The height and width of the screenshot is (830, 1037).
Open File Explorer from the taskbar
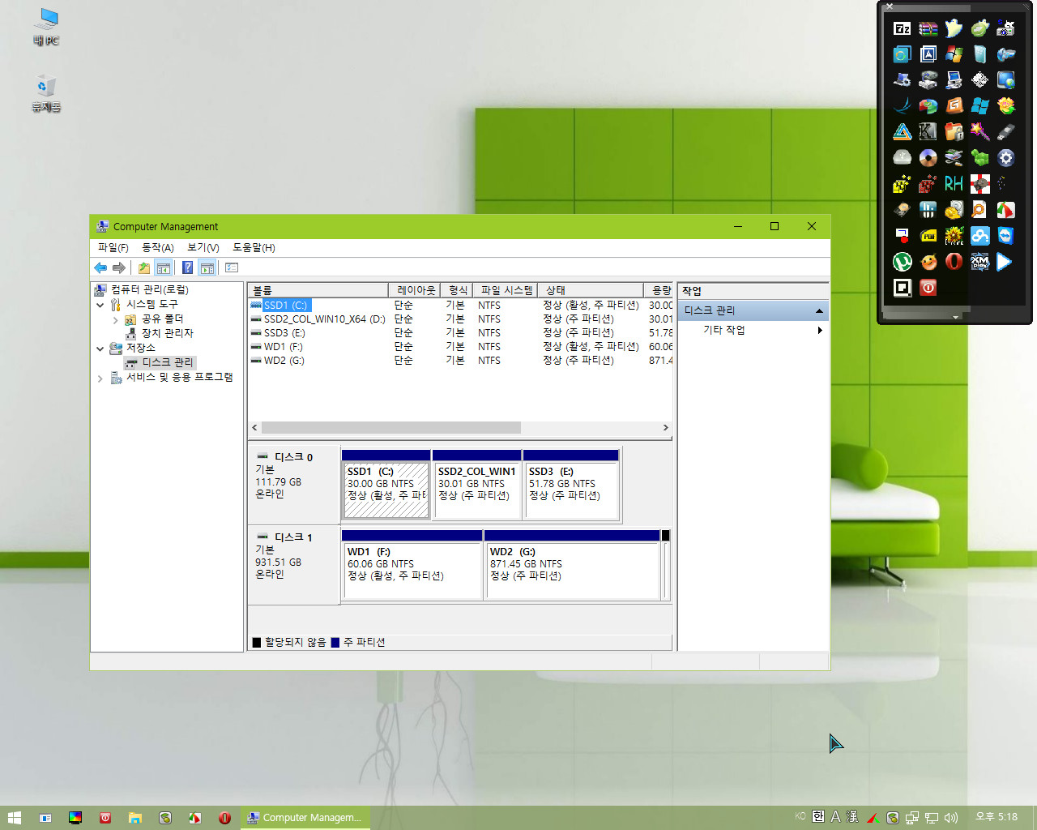[135, 818]
